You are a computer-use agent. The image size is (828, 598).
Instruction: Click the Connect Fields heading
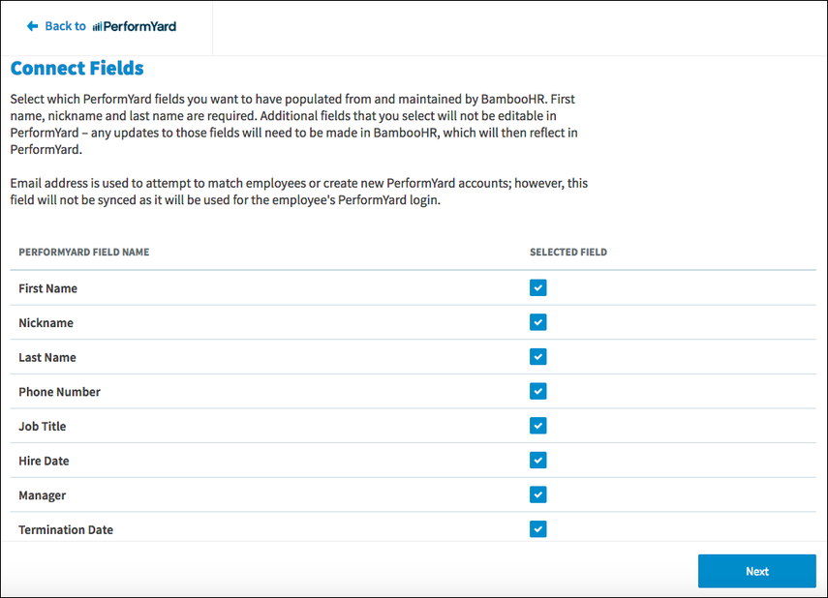point(77,68)
